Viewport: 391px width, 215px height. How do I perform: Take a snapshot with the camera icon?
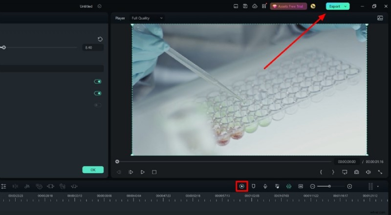[x=357, y=172]
